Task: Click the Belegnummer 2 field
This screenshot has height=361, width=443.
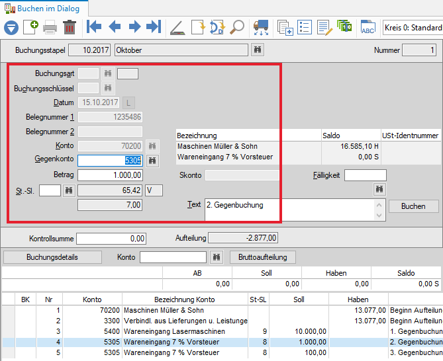Action: tap(110, 132)
